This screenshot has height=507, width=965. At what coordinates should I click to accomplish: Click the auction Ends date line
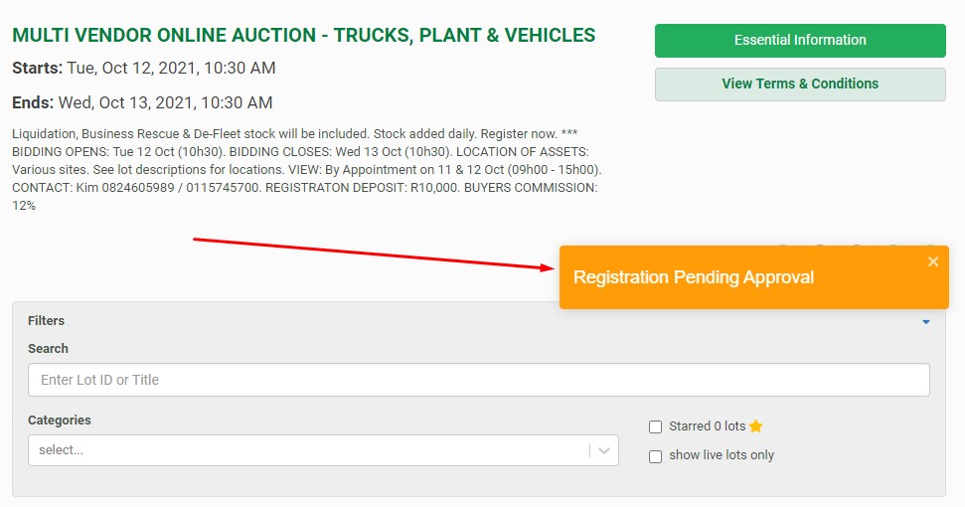[142, 103]
